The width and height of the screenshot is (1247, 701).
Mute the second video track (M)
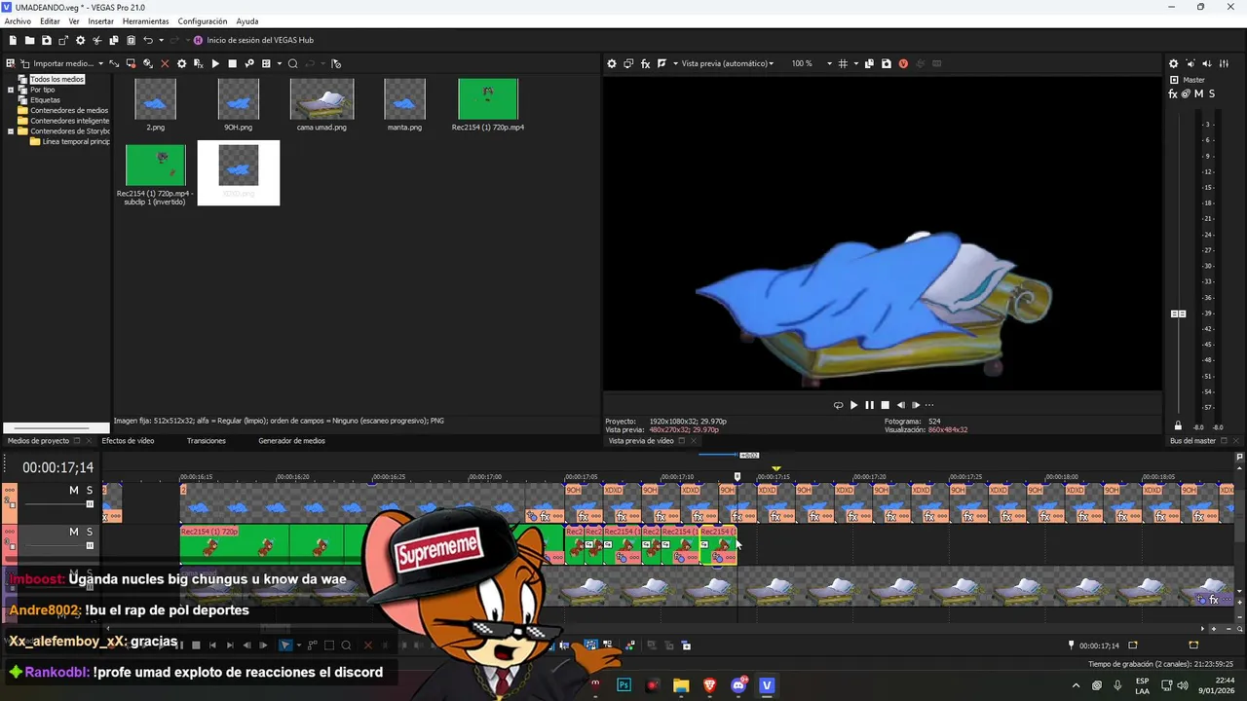click(x=73, y=532)
